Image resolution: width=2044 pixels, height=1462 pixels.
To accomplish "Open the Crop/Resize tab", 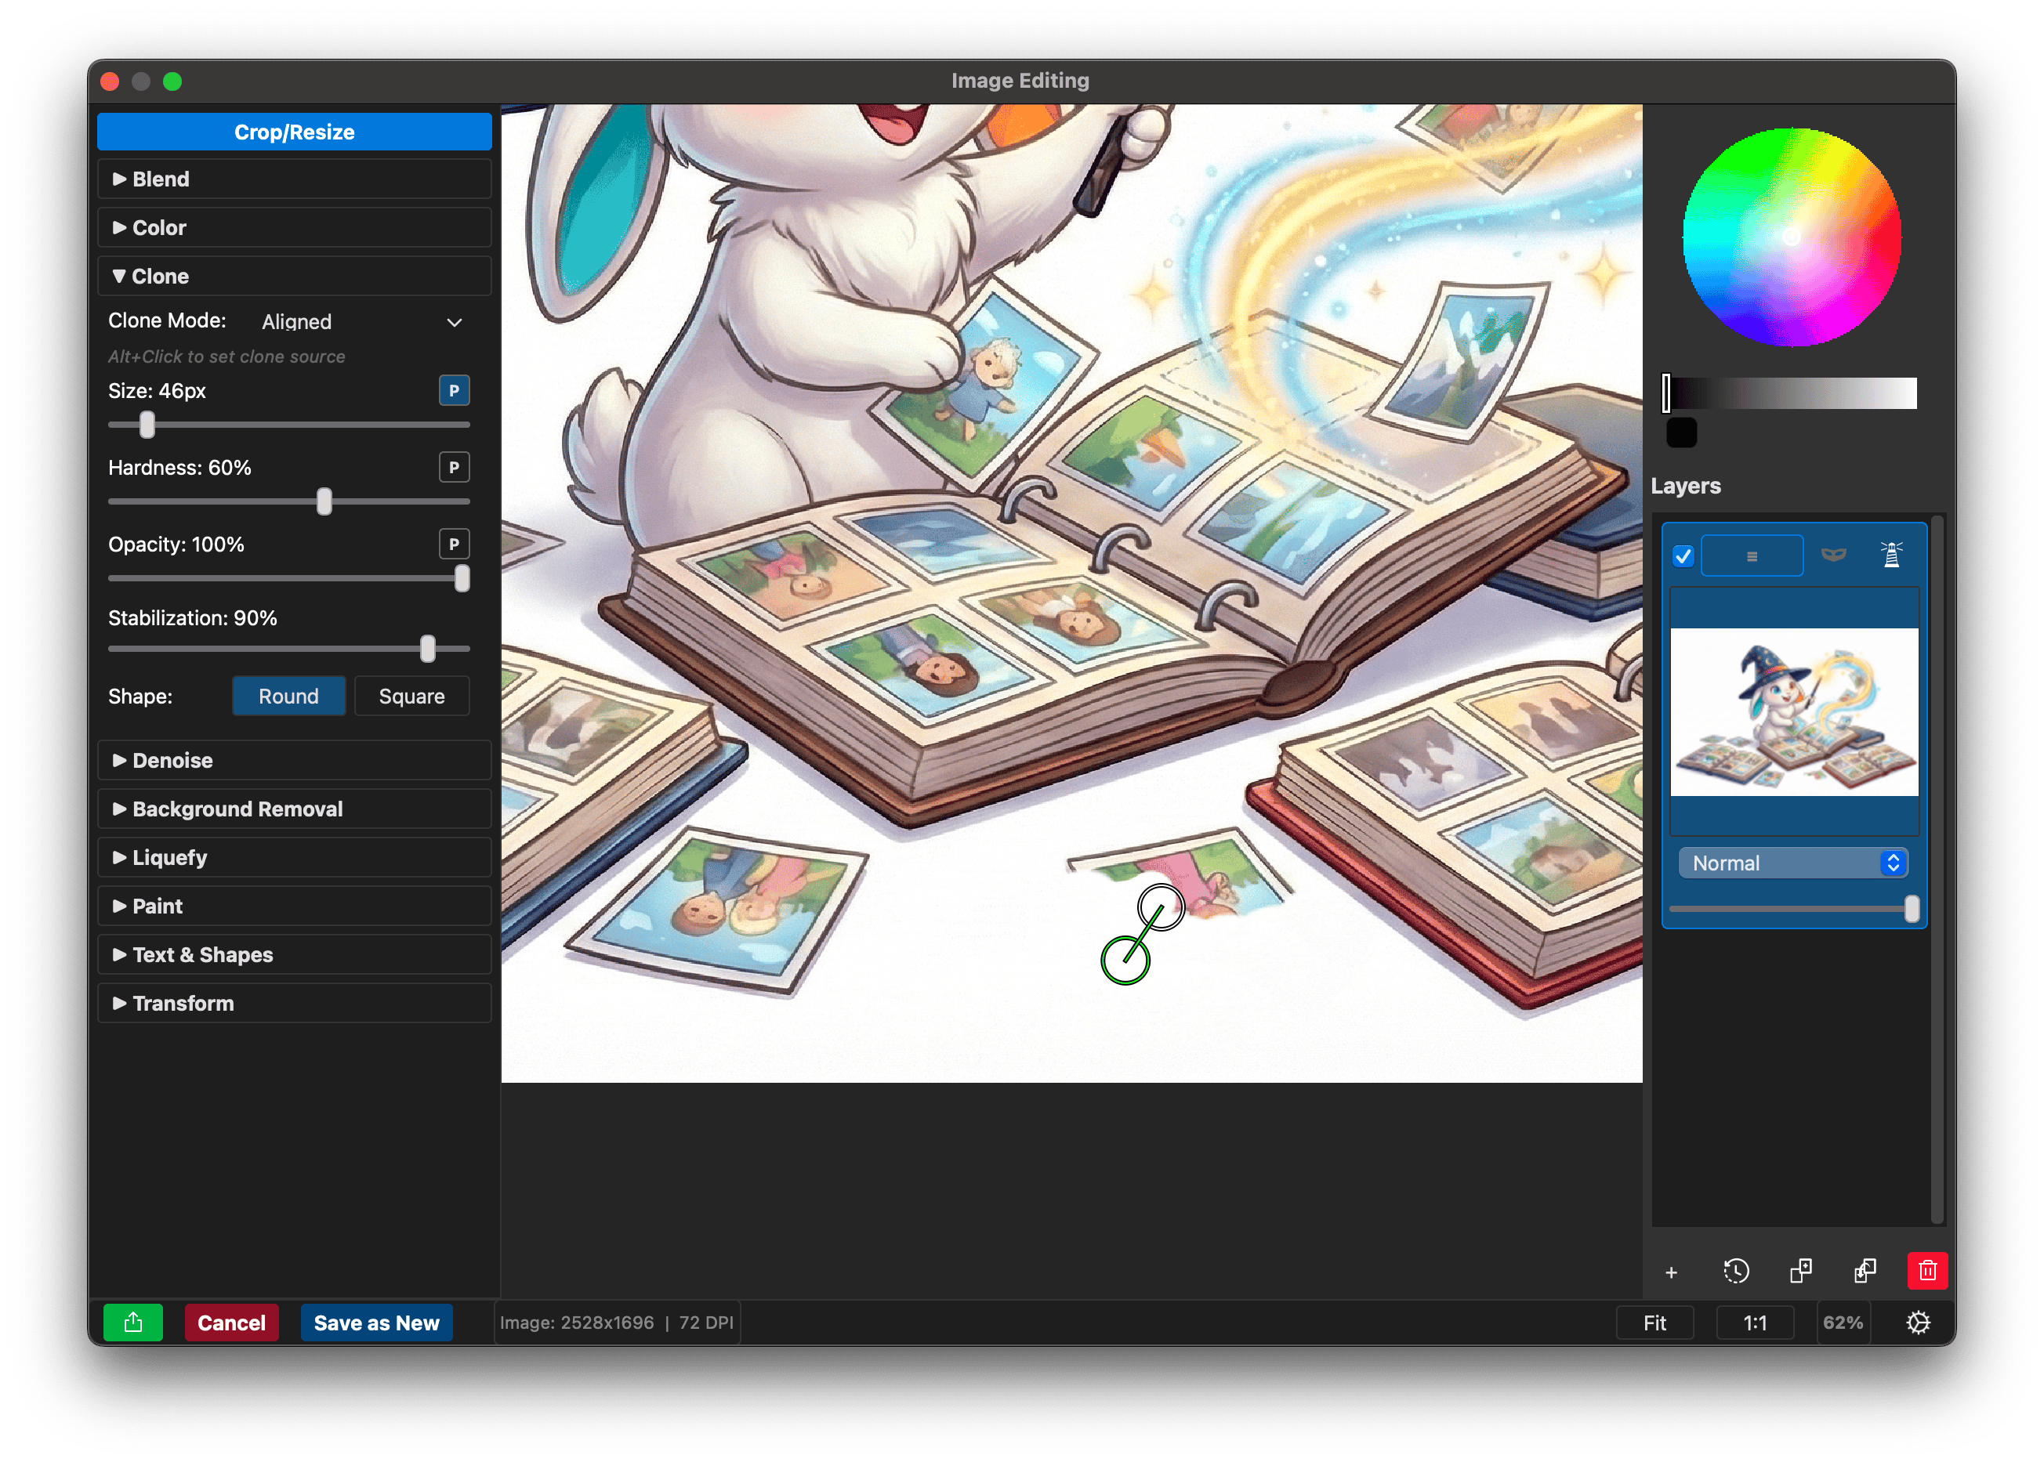I will (295, 132).
